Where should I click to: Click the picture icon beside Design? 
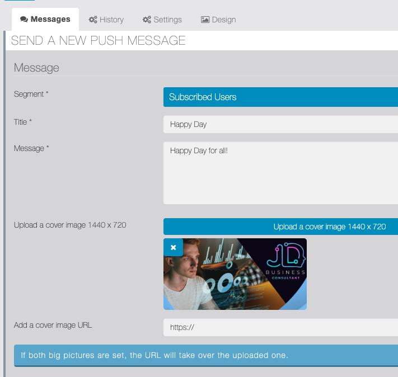point(205,20)
